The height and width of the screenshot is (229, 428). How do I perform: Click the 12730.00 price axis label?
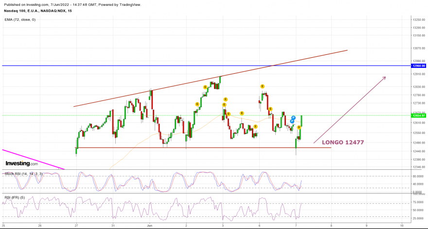pos(419,103)
